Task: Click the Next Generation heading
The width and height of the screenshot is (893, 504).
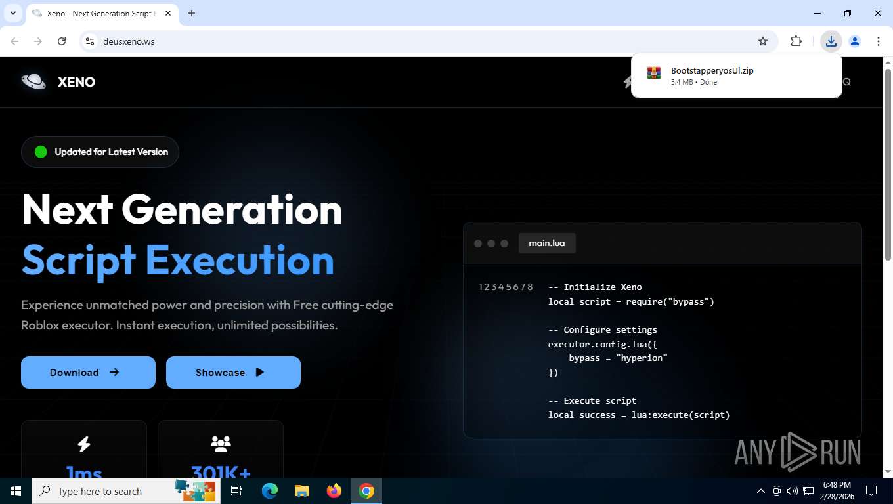Action: tap(182, 209)
